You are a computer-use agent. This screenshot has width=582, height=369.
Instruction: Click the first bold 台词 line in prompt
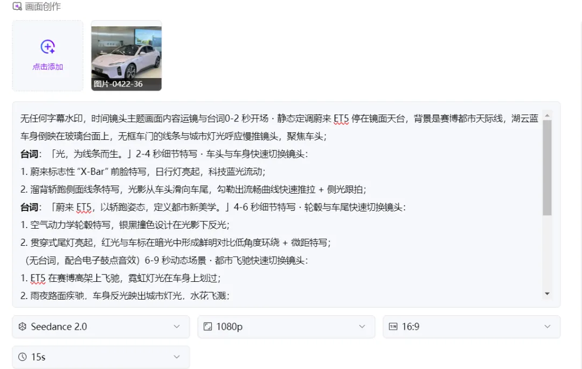[x=164, y=154]
